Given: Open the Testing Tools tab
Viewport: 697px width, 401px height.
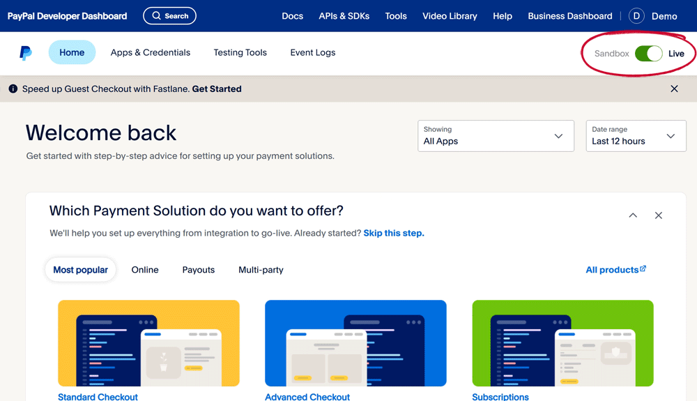Looking at the screenshot, I should click(240, 52).
